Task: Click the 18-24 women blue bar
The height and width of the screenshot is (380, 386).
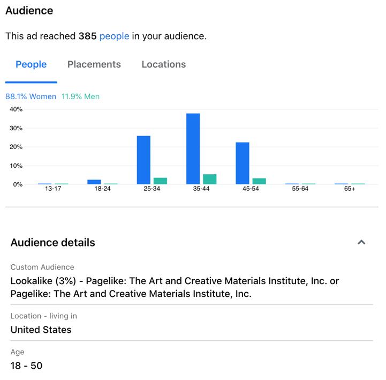Action: tap(94, 182)
